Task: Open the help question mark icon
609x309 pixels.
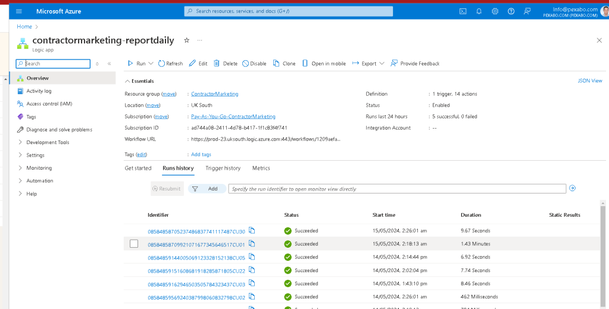Action: (511, 11)
